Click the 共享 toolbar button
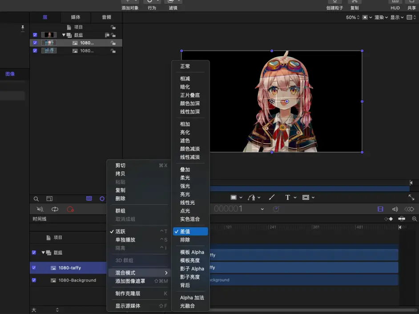This screenshot has height=314, width=419. (411, 5)
